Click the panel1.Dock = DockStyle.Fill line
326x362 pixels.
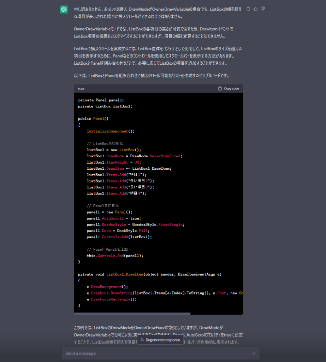click(x=115, y=231)
